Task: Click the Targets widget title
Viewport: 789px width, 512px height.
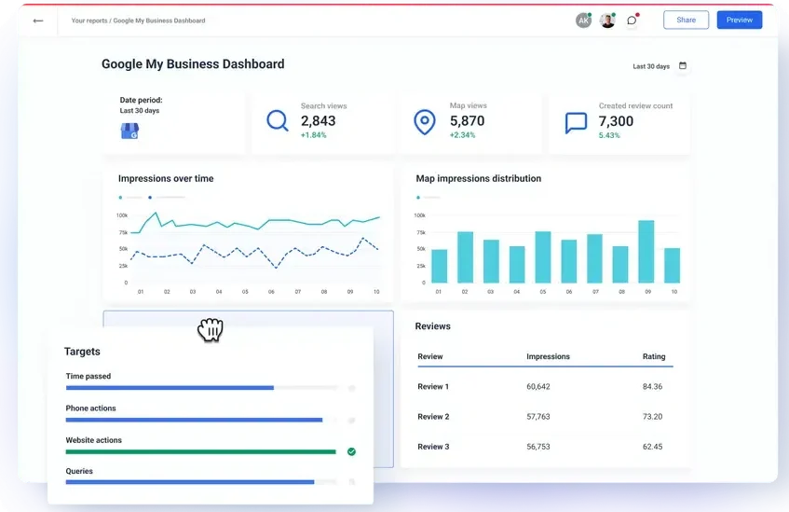Action: pyautogui.click(x=82, y=352)
